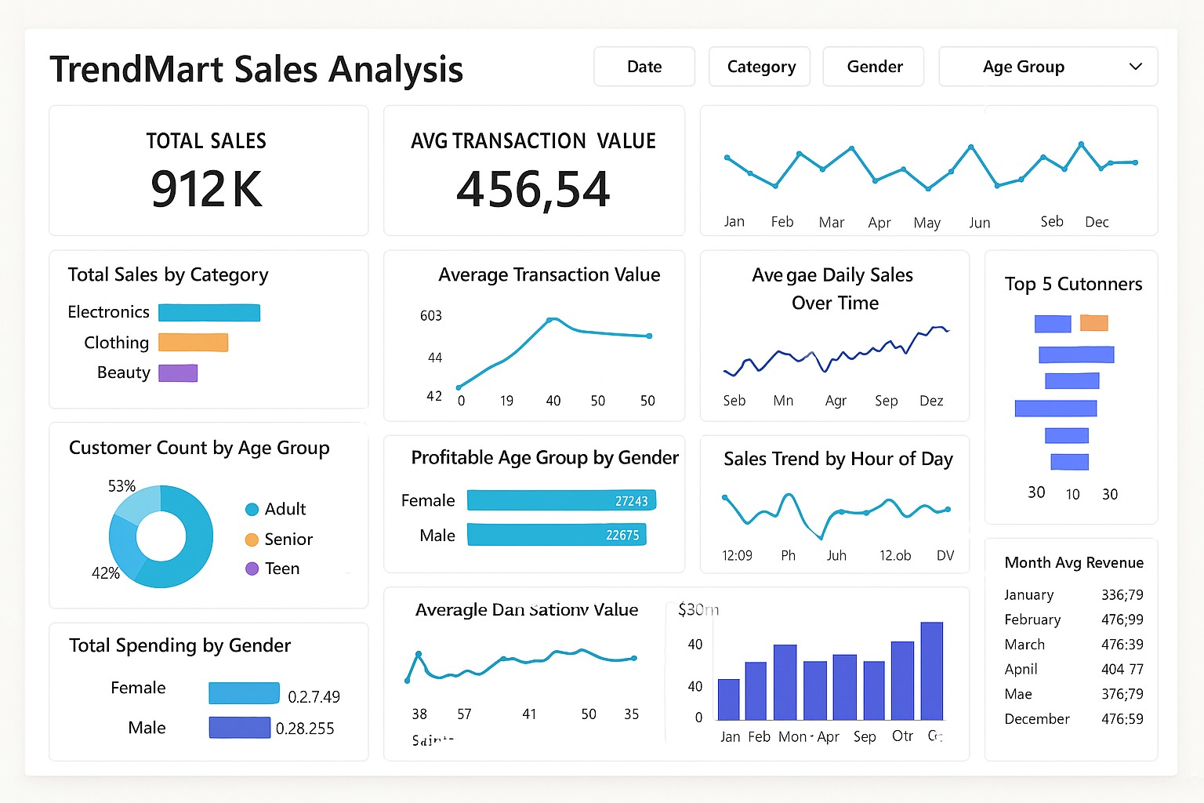This screenshot has height=803, width=1204.
Task: Select the Date filter
Action: click(644, 67)
